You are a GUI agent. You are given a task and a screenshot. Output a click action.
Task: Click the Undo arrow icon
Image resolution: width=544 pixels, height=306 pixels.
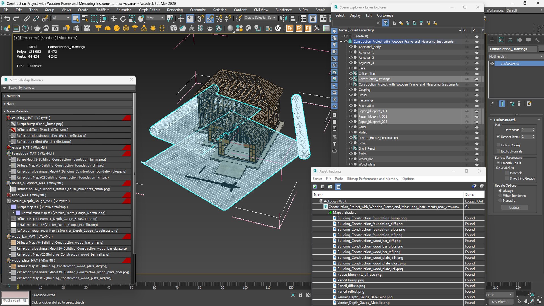pyautogui.click(x=7, y=19)
